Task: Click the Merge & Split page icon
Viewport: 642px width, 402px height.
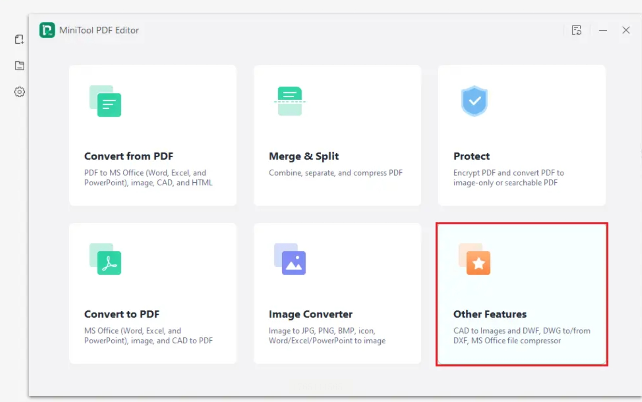Action: pyautogui.click(x=290, y=101)
